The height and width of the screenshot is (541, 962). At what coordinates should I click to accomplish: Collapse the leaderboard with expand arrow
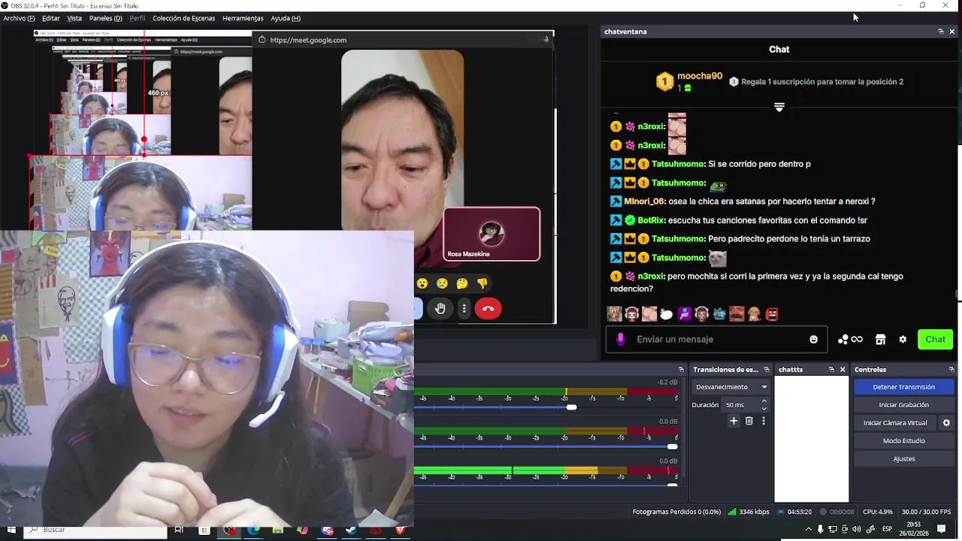pos(779,107)
